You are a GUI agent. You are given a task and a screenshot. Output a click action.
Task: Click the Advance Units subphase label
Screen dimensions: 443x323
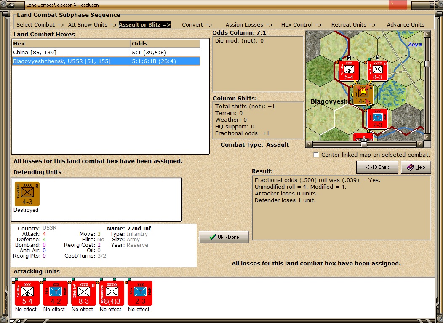click(x=406, y=24)
